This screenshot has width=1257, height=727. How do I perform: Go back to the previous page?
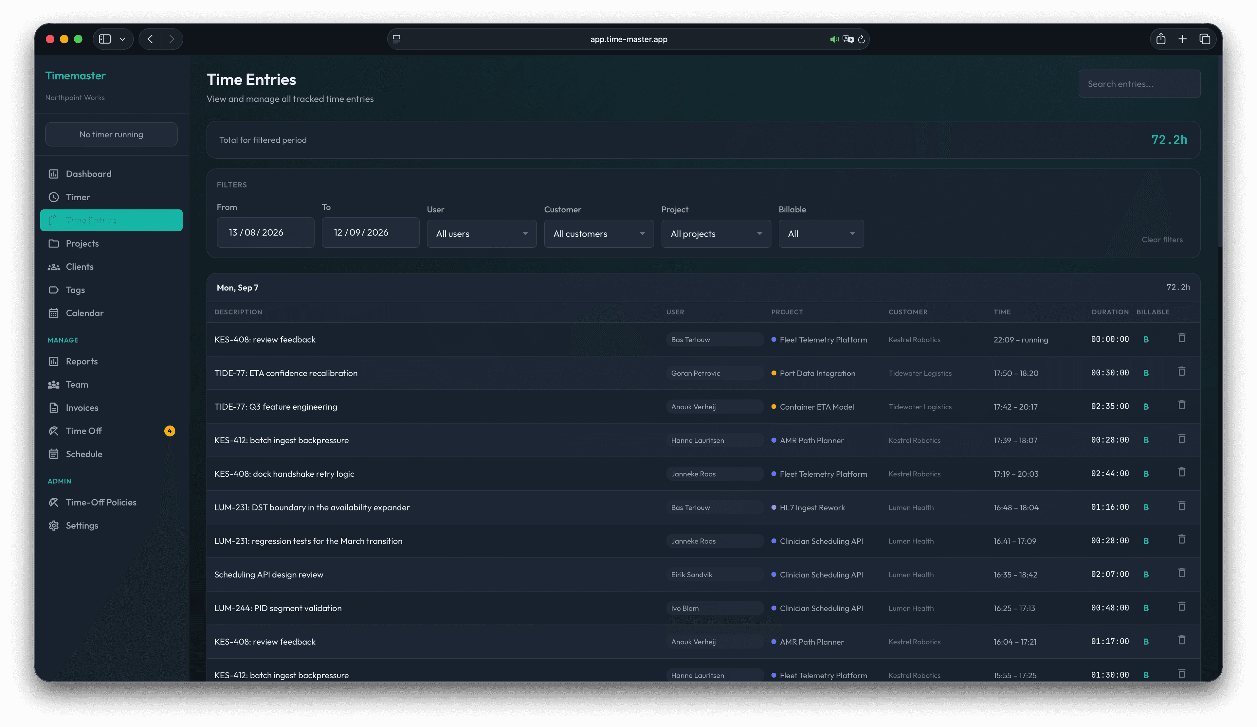(x=150, y=39)
